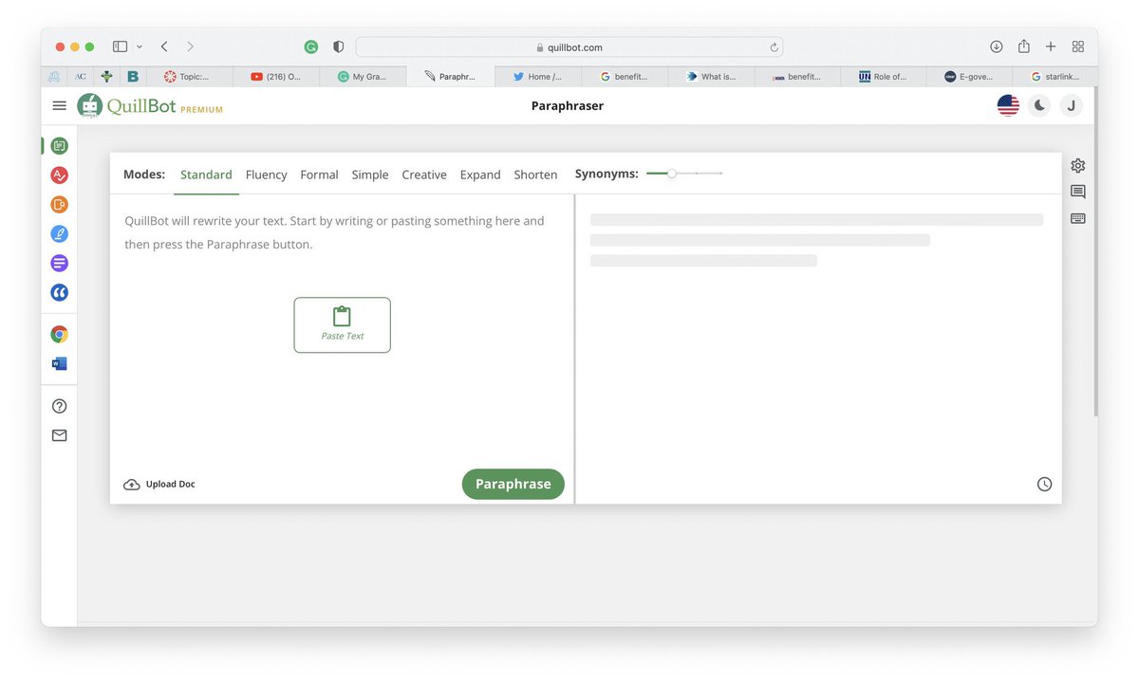
Task: Switch to the first Google benefit browser tab
Action: pos(624,77)
